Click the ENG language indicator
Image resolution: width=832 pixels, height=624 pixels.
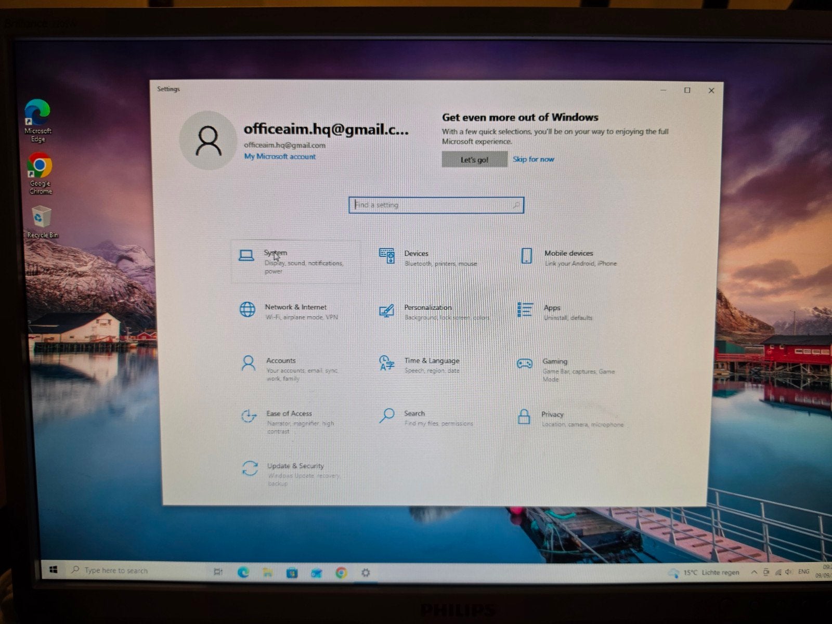tap(804, 571)
